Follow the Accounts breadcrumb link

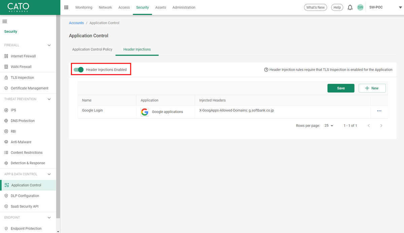(76, 23)
